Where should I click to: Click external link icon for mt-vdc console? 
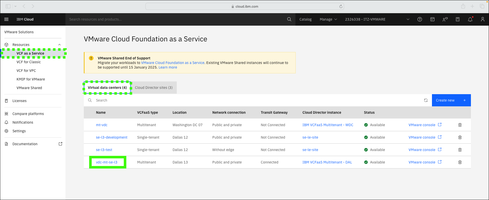tap(440, 125)
